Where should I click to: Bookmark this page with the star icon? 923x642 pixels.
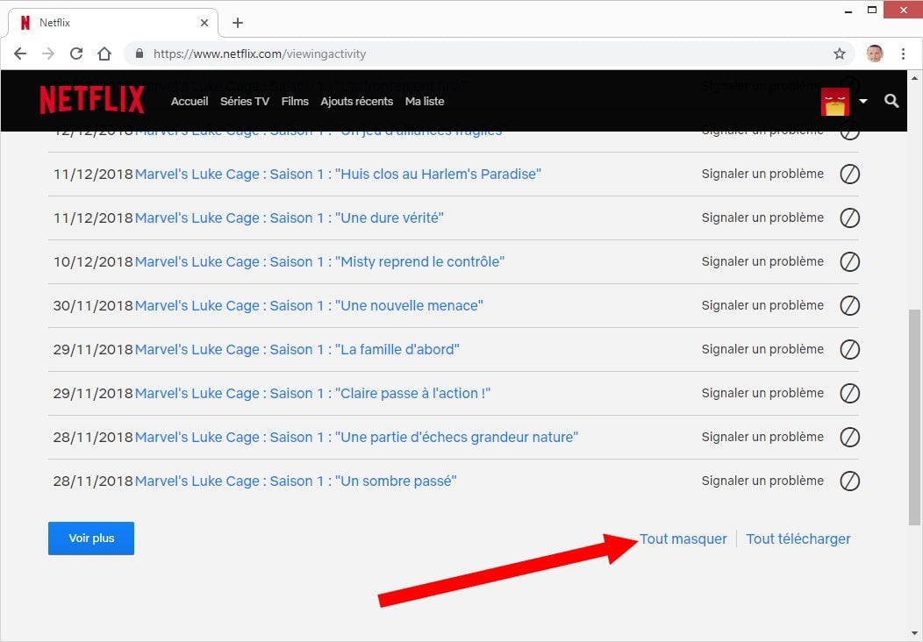click(840, 54)
